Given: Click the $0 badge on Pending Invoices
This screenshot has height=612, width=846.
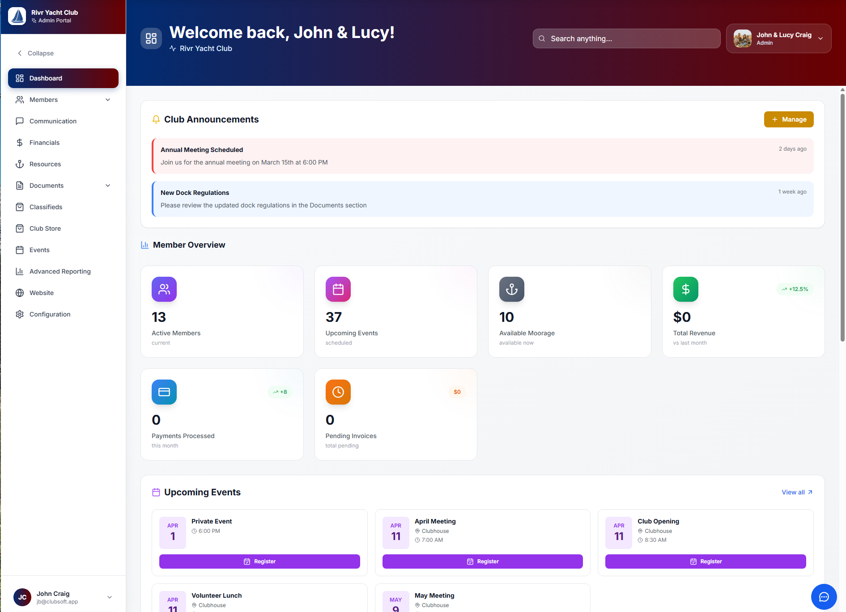Looking at the screenshot, I should (457, 392).
